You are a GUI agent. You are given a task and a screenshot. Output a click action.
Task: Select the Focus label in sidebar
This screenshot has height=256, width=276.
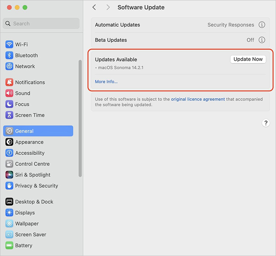(22, 104)
